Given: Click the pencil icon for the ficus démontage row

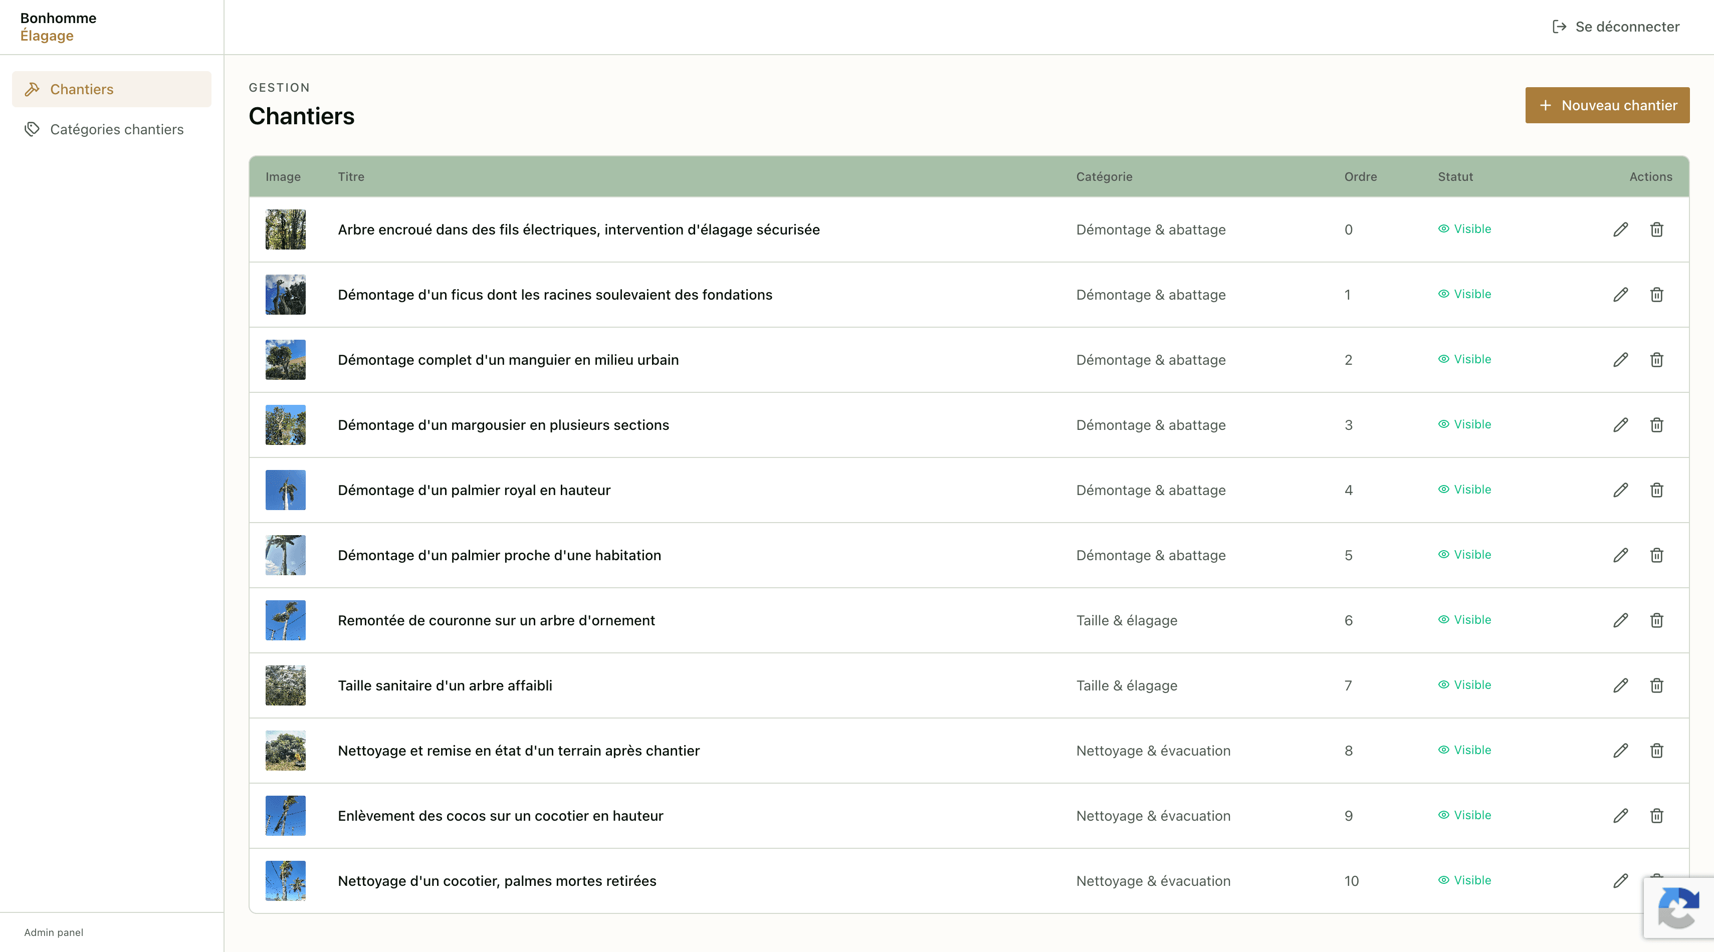Looking at the screenshot, I should 1620,295.
